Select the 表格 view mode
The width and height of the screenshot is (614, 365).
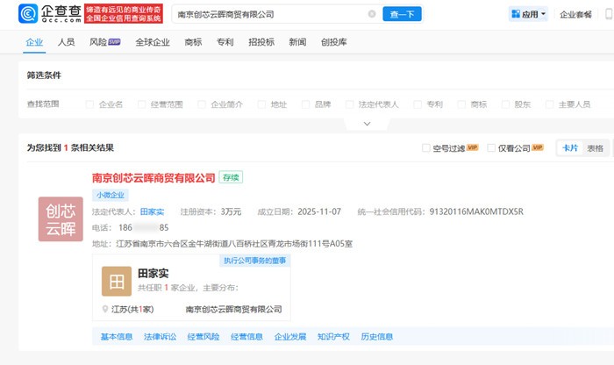tap(596, 148)
